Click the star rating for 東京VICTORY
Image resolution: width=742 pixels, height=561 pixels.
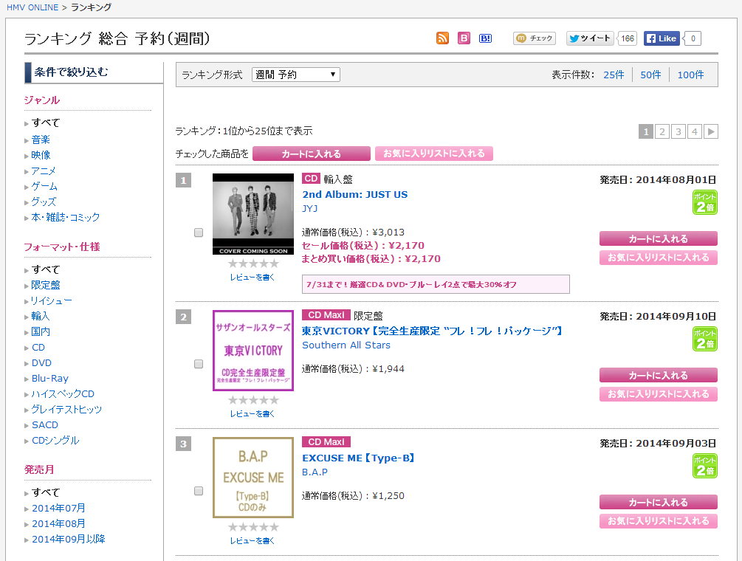point(253,400)
